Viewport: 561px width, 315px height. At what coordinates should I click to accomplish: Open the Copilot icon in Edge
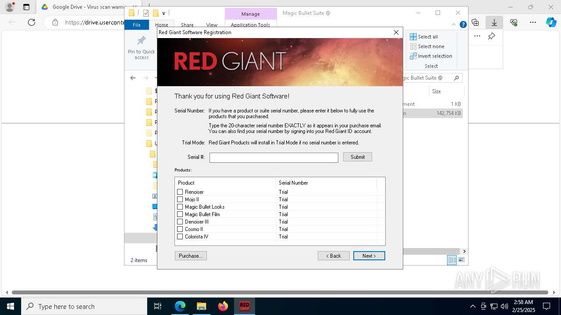coord(551,22)
